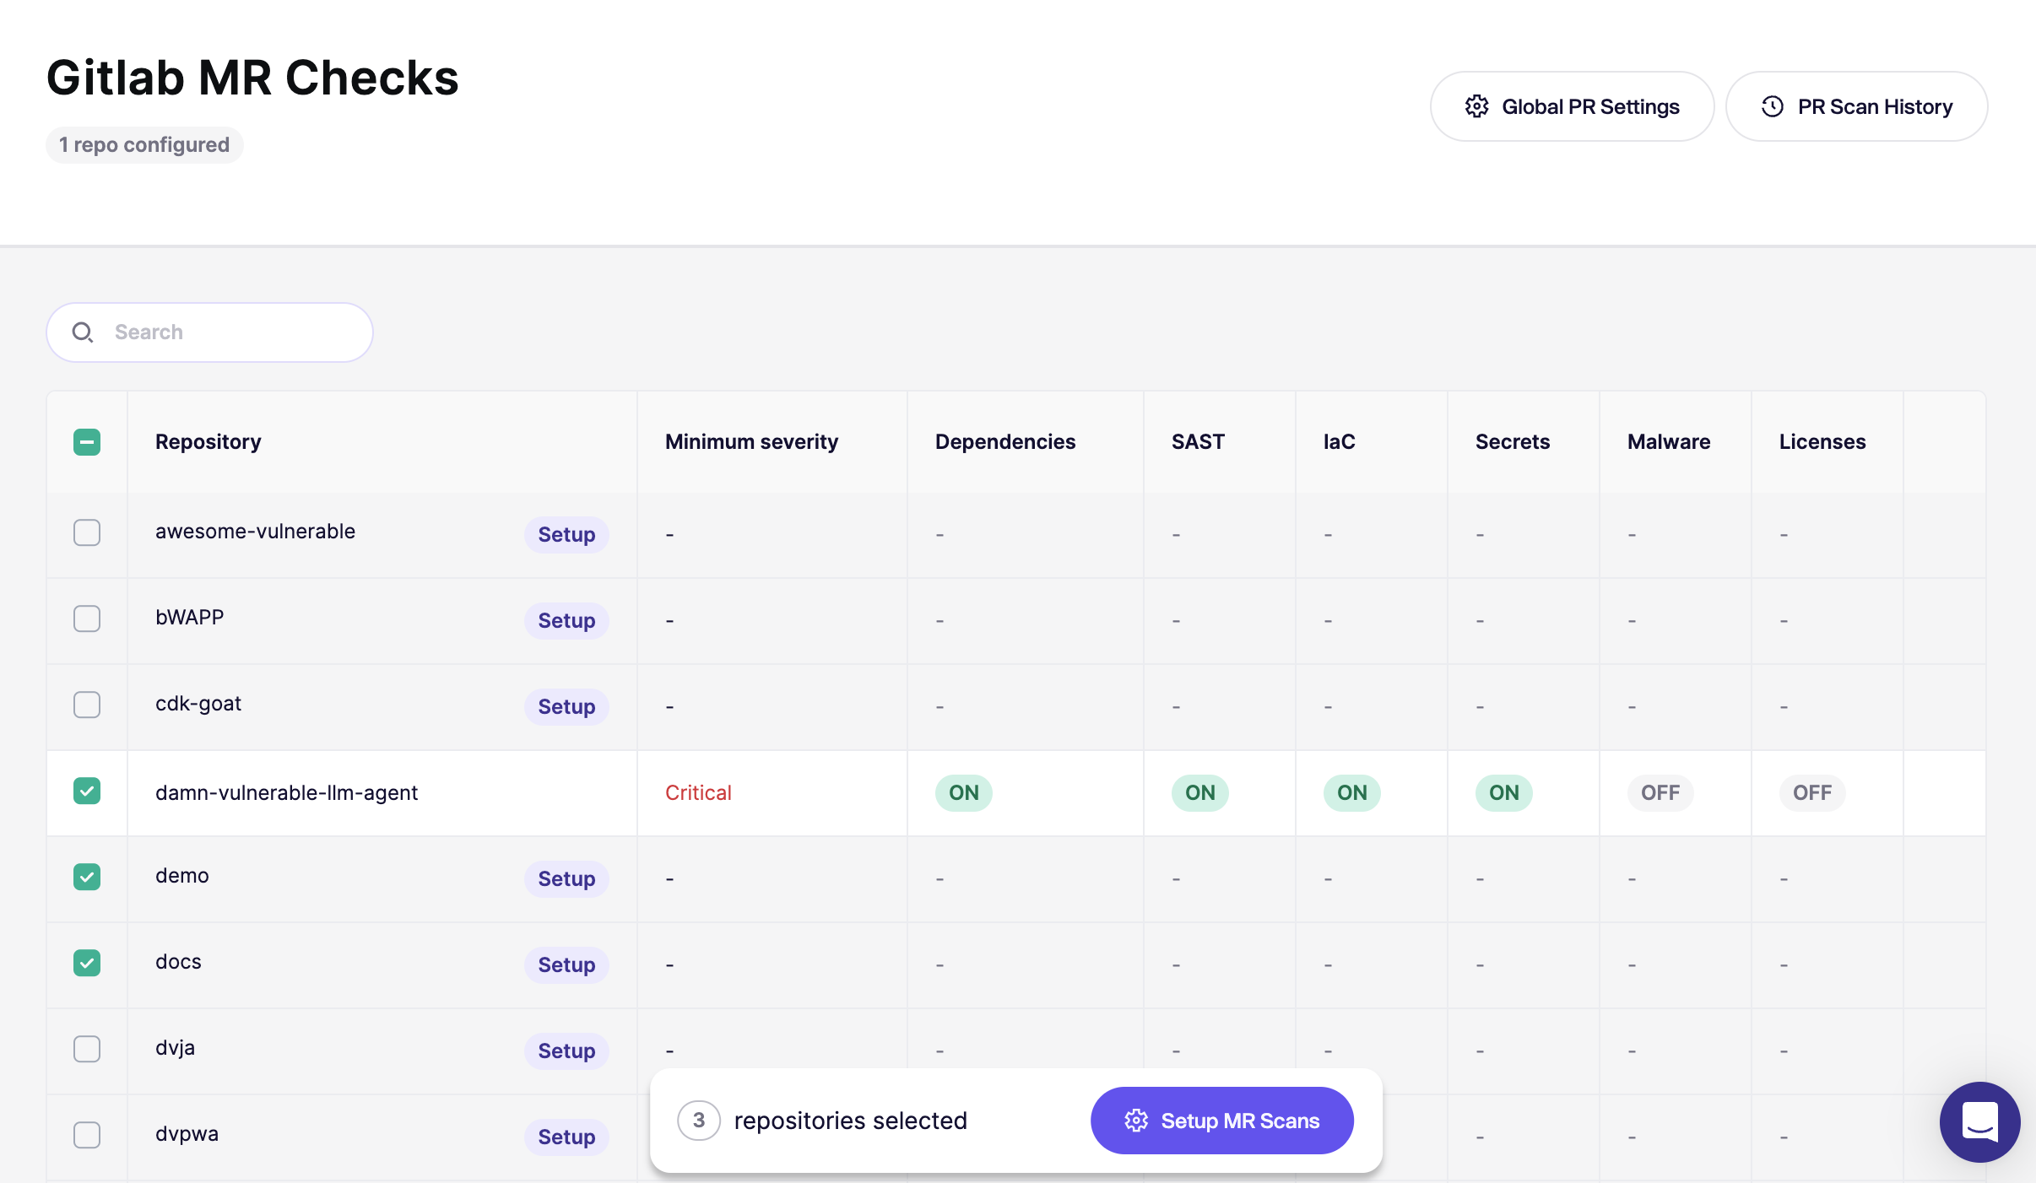Click the magnifier icon in search box

pos(82,332)
